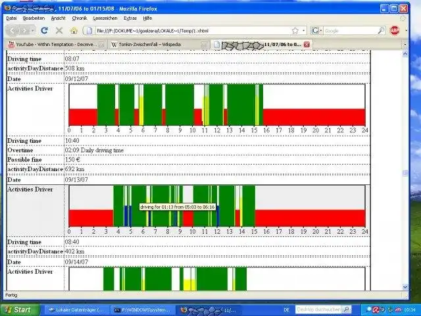Open the Chronik menu
The width and height of the screenshot is (421, 316).
(x=80, y=18)
